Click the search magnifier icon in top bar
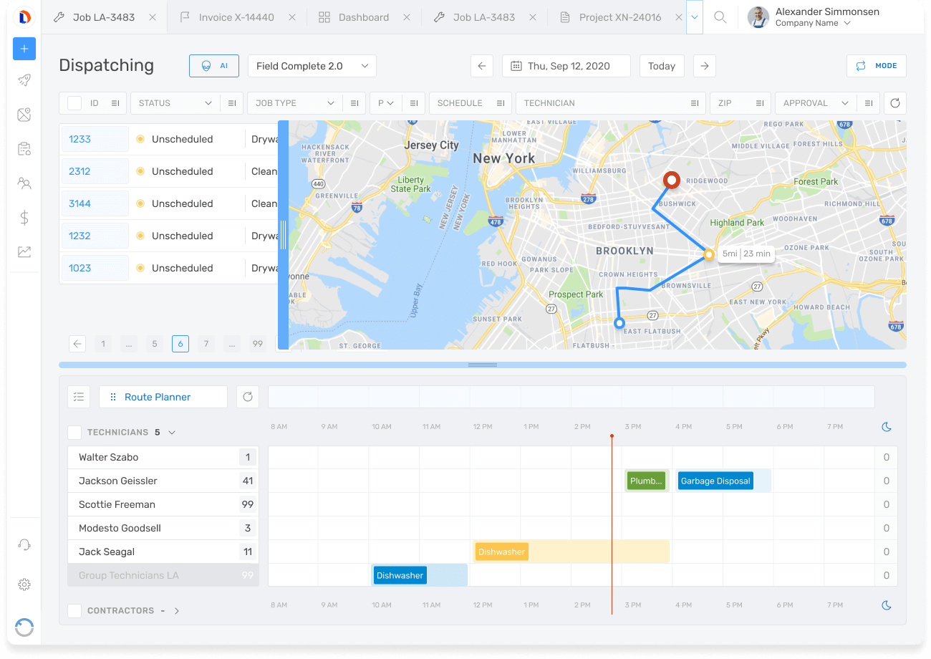This screenshot has height=659, width=931. (x=720, y=17)
